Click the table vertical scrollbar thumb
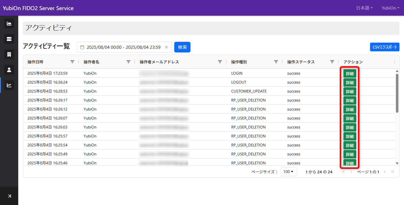 (397, 93)
